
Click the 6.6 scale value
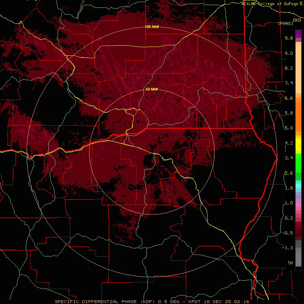point(289,98)
